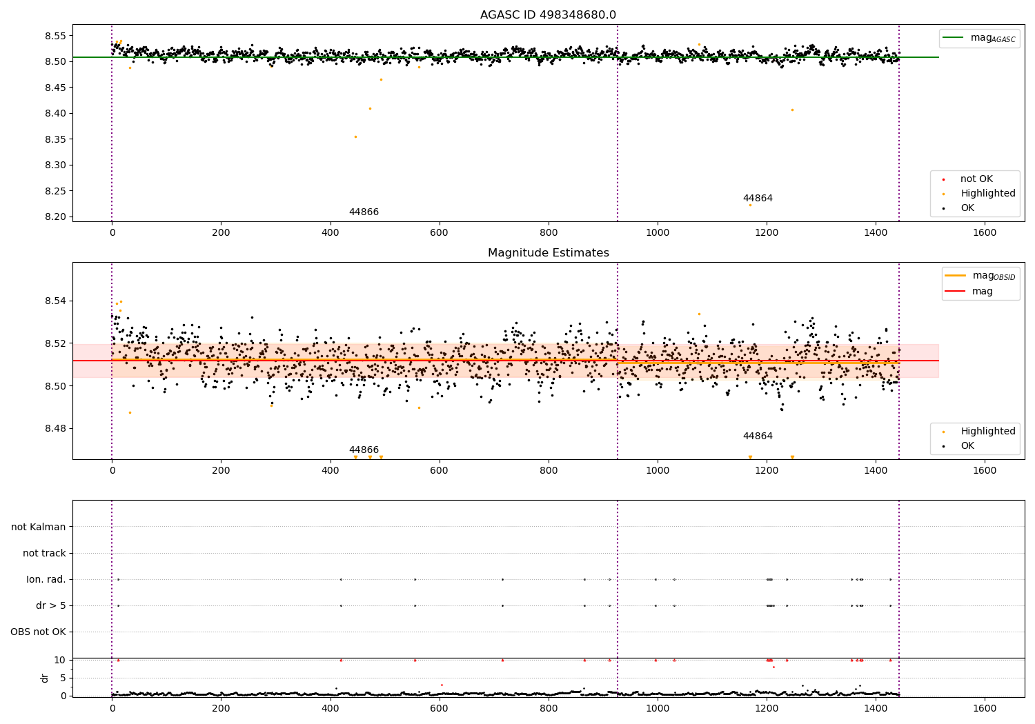Click the red line sample beside 'mag' legend entry
This screenshot has width=1035, height=724.
click(956, 292)
